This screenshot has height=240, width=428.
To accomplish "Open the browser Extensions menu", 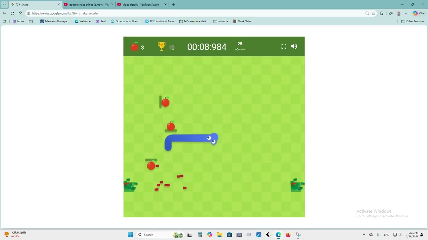I will (x=382, y=13).
